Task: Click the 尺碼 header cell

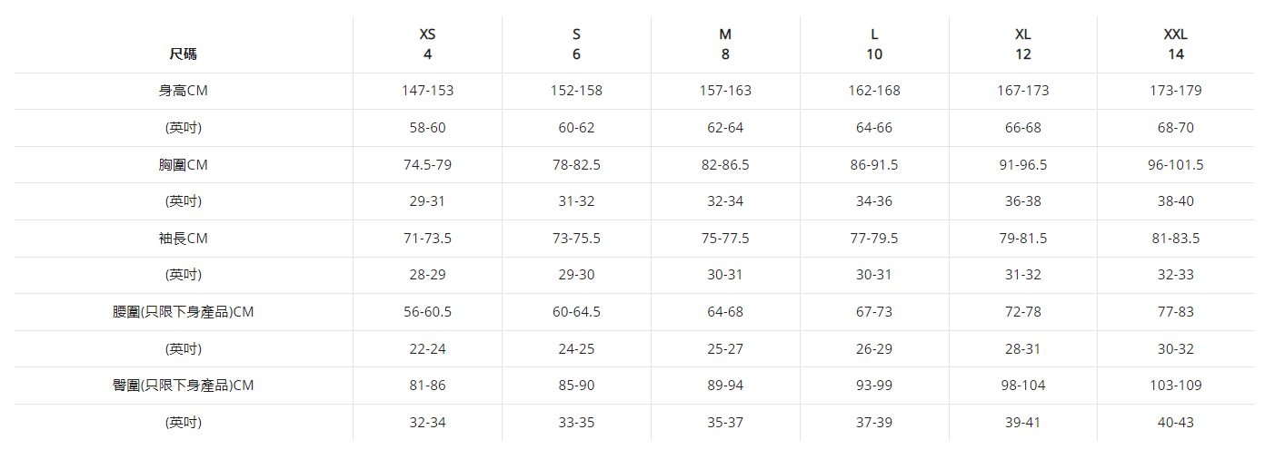Action: (183, 54)
